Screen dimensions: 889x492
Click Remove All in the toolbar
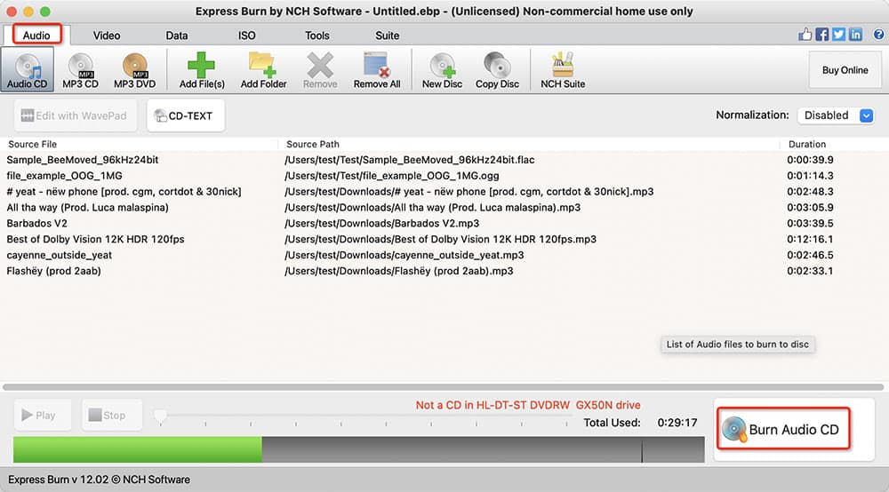point(376,69)
